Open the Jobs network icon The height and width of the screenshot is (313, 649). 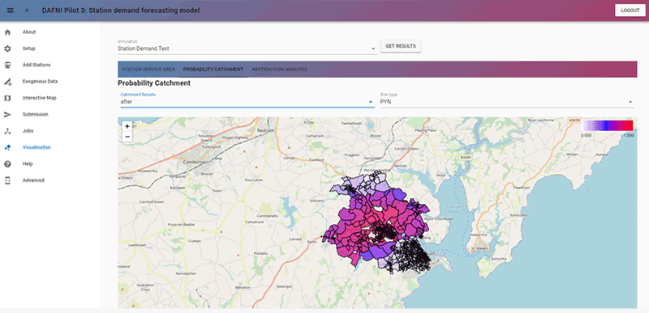[x=7, y=131]
